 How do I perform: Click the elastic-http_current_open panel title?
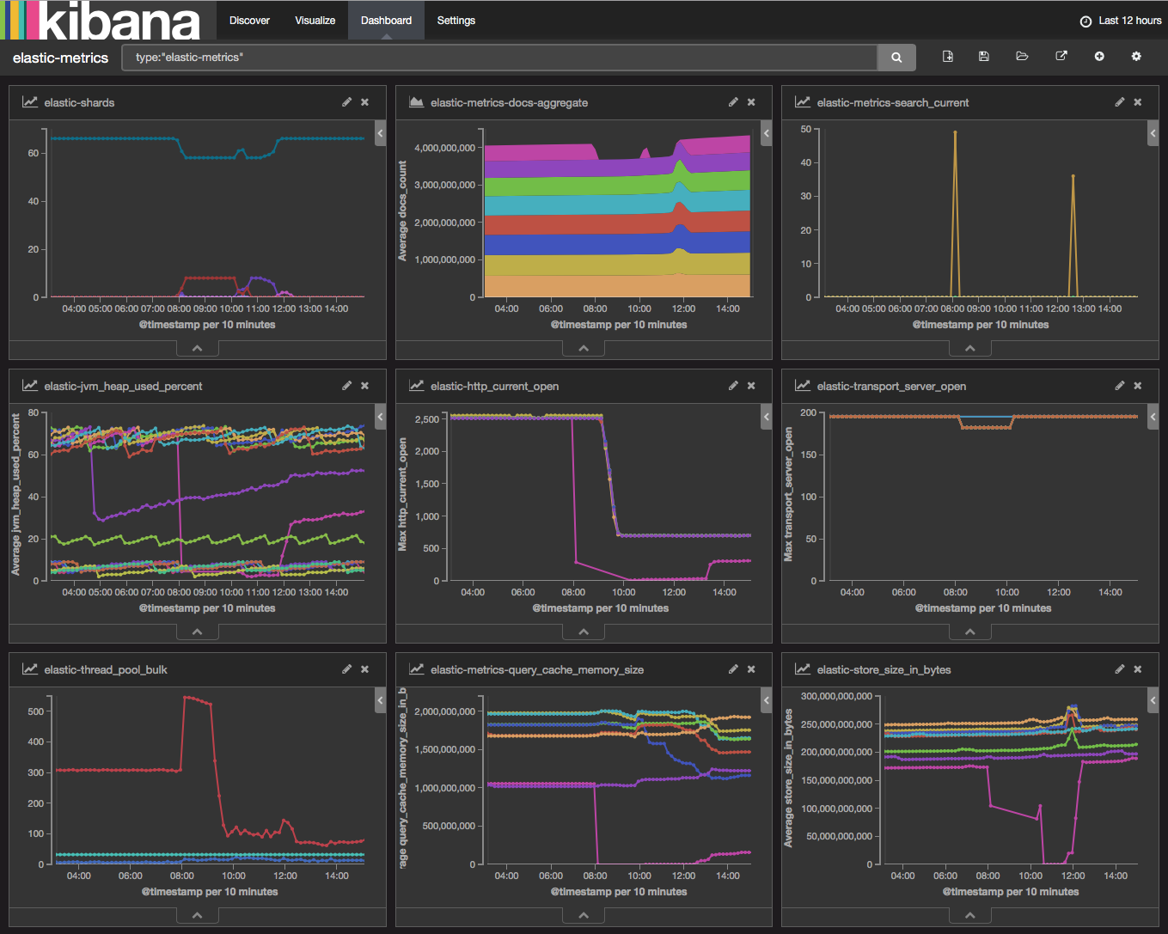(494, 386)
